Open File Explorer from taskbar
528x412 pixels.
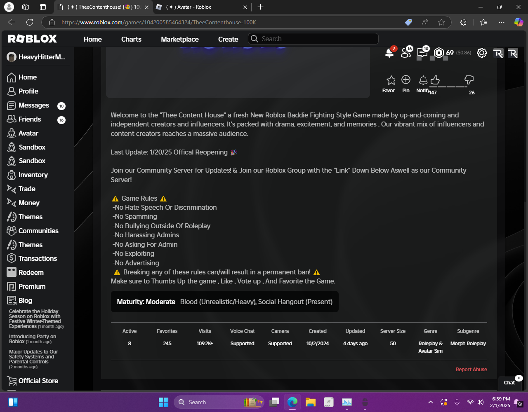coord(310,402)
